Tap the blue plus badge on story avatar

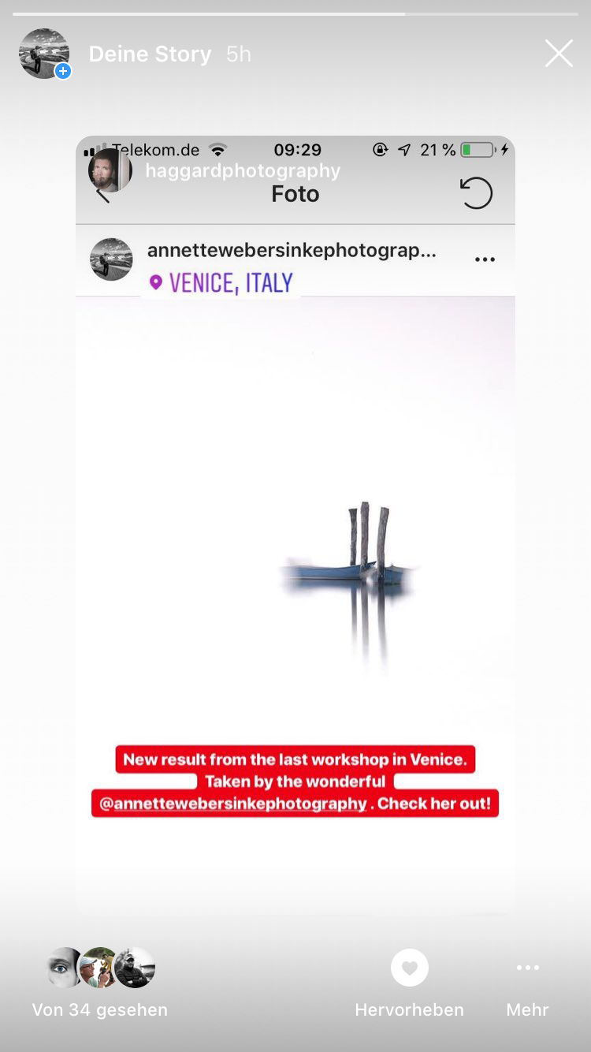coord(63,71)
